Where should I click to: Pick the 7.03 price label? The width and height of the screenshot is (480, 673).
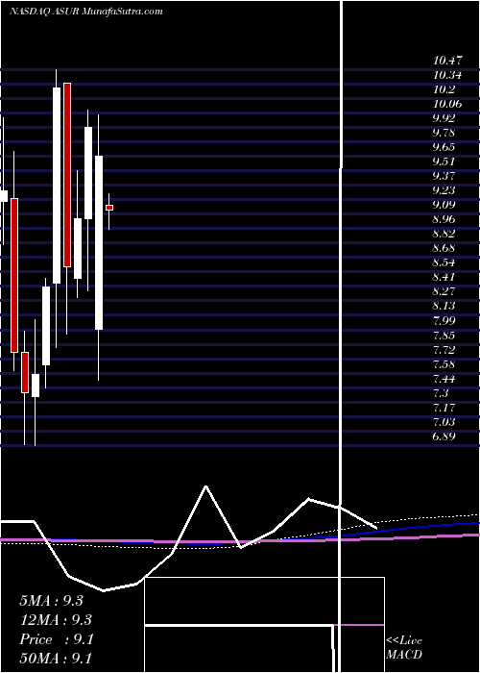tap(444, 422)
